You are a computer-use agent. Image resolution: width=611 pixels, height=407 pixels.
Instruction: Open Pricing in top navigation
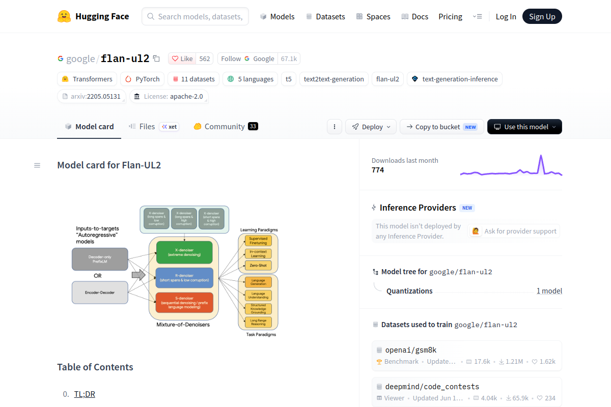tap(451, 16)
